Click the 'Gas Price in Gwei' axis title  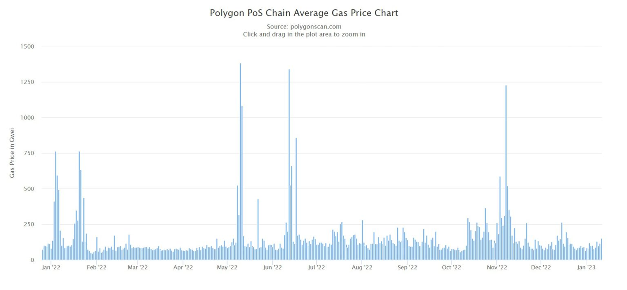pyautogui.click(x=12, y=152)
